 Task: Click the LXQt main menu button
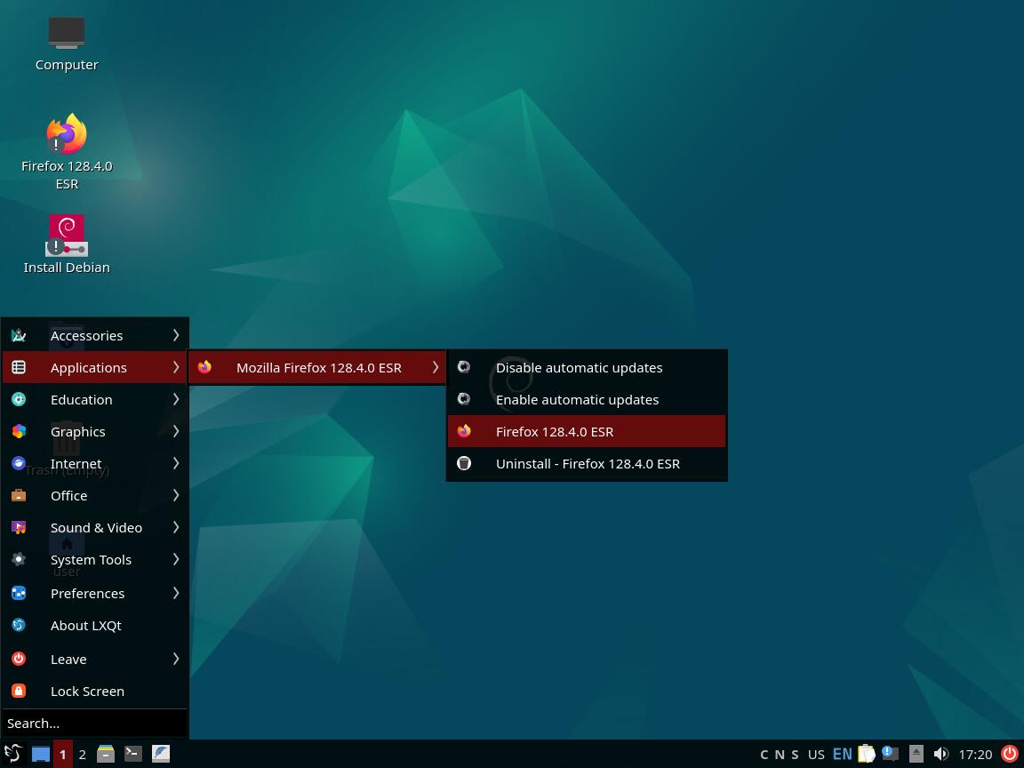(x=13, y=755)
